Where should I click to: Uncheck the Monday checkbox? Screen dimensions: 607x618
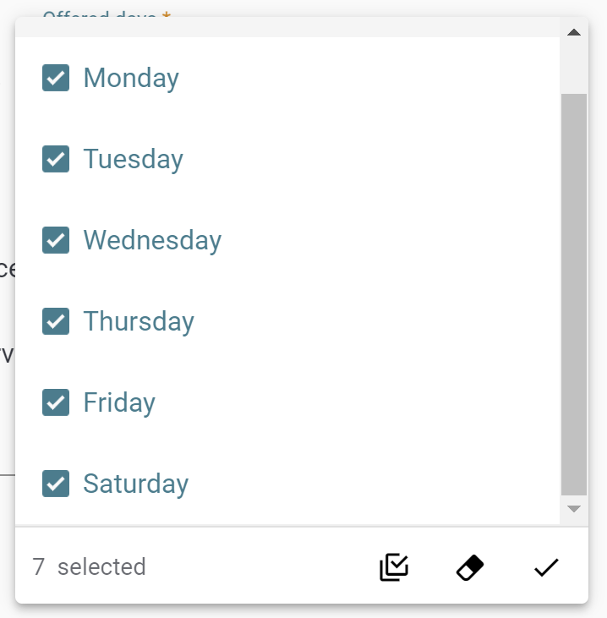click(x=56, y=78)
